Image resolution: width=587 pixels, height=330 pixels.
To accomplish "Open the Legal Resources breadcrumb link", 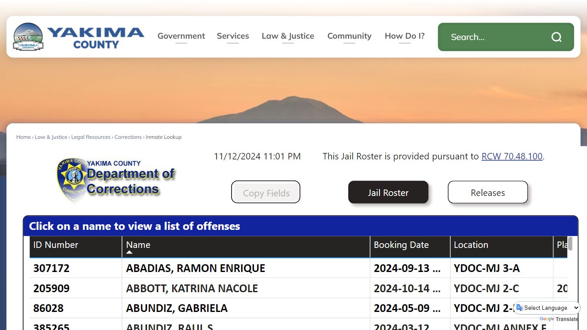I will coord(91,137).
